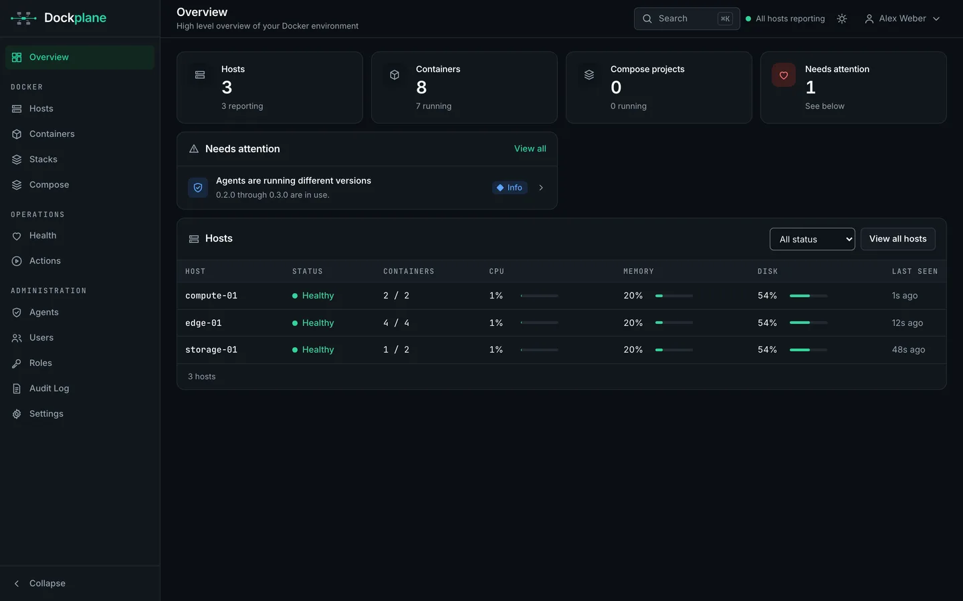Click the layers icon on Compose projects card
This screenshot has height=601, width=963.
pyautogui.click(x=589, y=75)
